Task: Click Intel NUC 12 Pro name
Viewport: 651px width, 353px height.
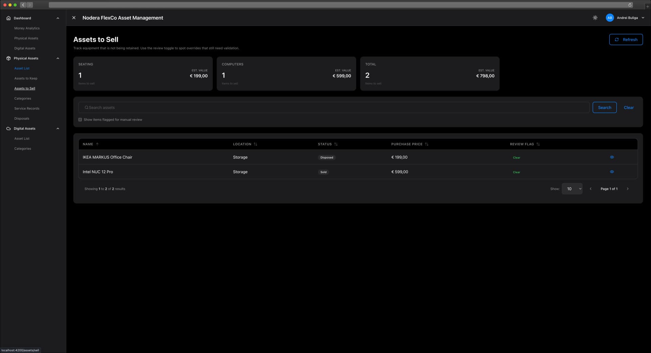Action: (x=98, y=172)
